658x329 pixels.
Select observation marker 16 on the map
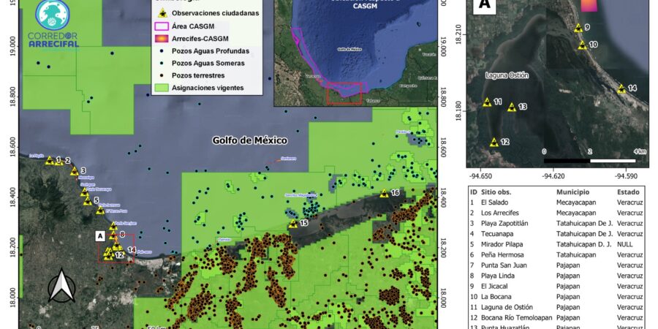coord(385,193)
